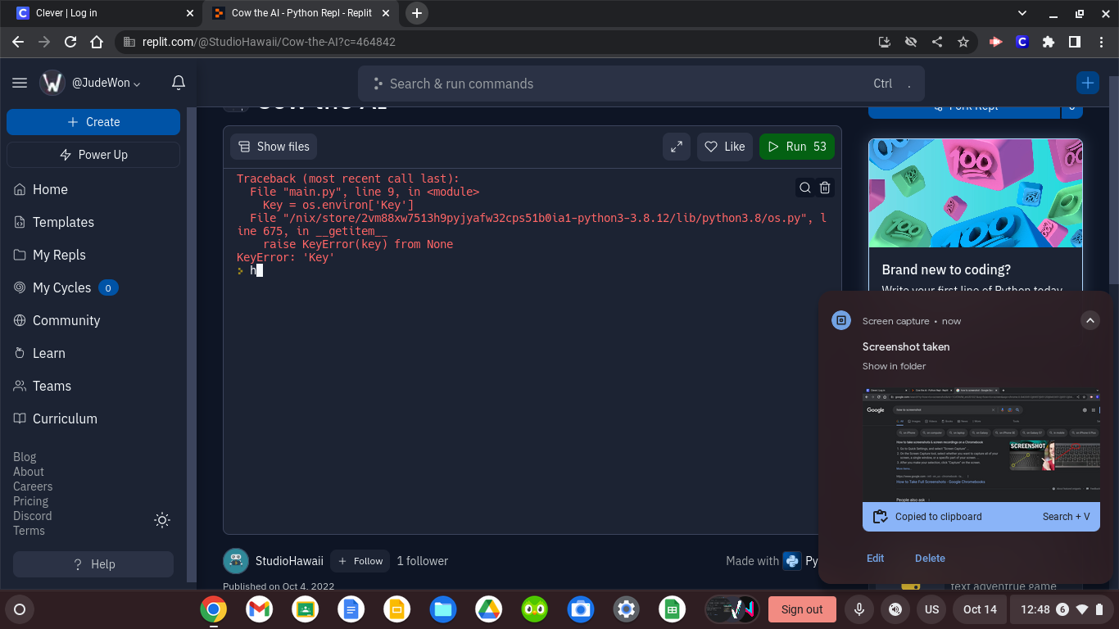The image size is (1119, 629).
Task: Clear the console with trash icon
Action: point(825,188)
